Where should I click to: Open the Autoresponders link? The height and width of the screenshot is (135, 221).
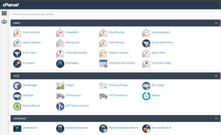point(161,32)
